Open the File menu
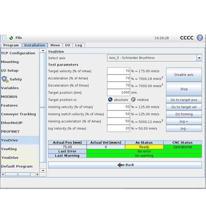206x223 pixels. pyautogui.click(x=19, y=38)
